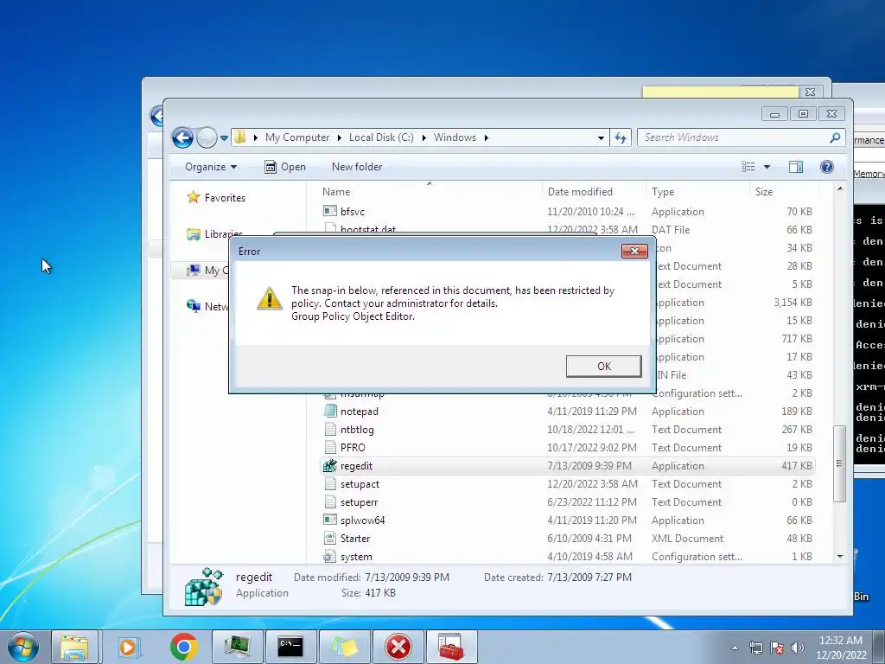This screenshot has width=885, height=664.
Task: Select Libraries in navigation pane
Action: (223, 233)
